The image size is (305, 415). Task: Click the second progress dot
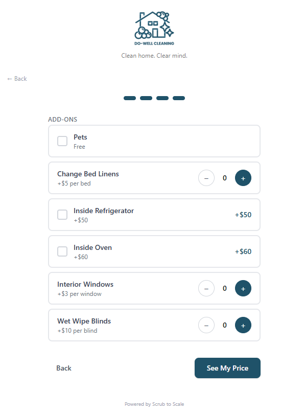(146, 98)
